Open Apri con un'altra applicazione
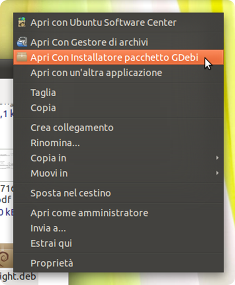This screenshot has width=235, height=285. (119, 73)
